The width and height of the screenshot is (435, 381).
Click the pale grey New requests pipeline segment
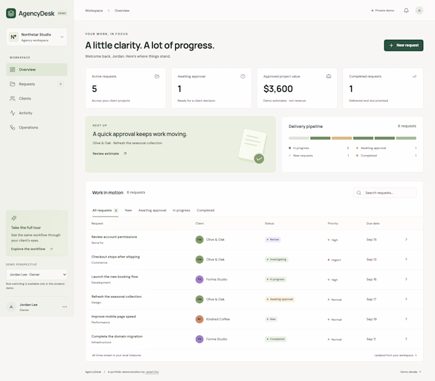coord(299,138)
